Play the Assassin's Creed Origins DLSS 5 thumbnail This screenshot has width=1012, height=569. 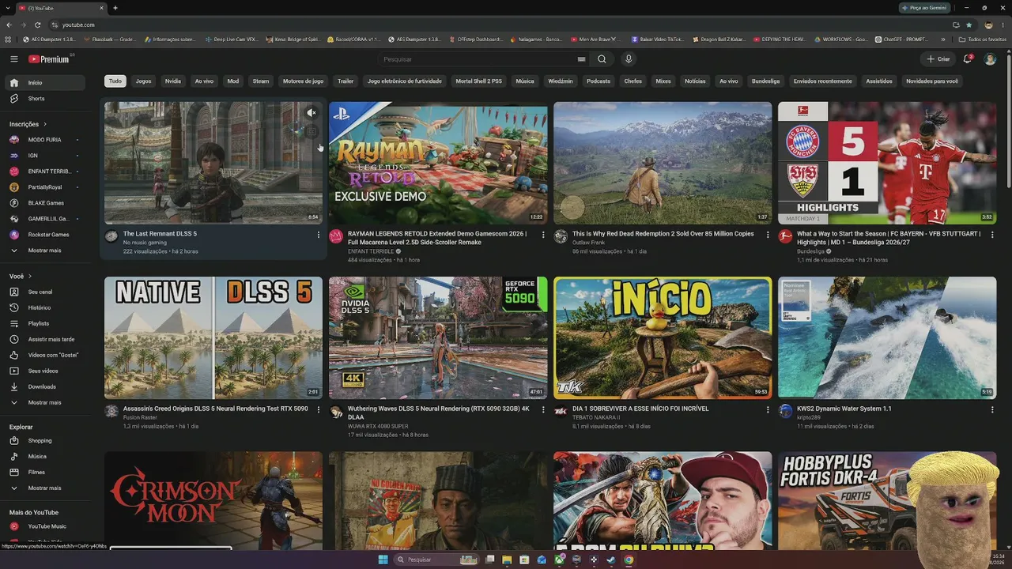click(x=213, y=337)
